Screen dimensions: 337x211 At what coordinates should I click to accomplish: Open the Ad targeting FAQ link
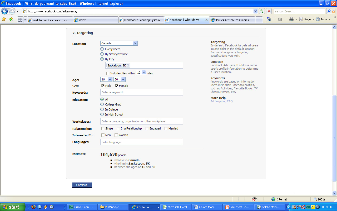pyautogui.click(x=221, y=101)
